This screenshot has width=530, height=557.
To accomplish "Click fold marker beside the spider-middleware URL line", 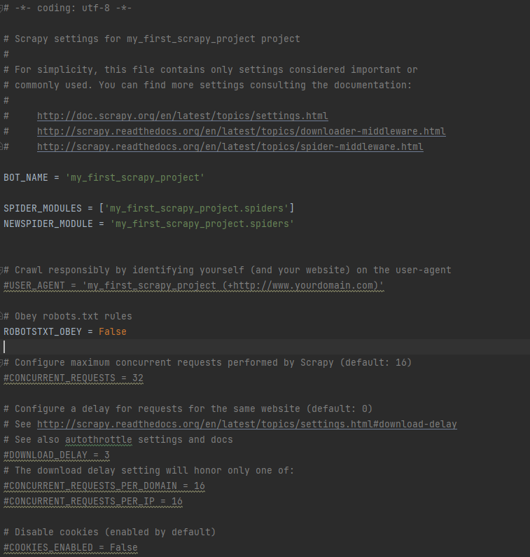I will (x=2, y=147).
